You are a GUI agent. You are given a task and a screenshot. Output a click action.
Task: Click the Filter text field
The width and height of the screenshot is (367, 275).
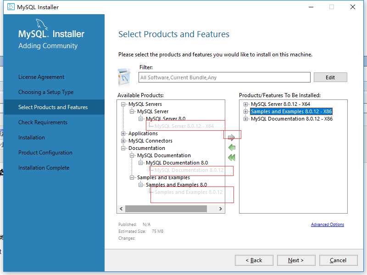tap(224, 77)
